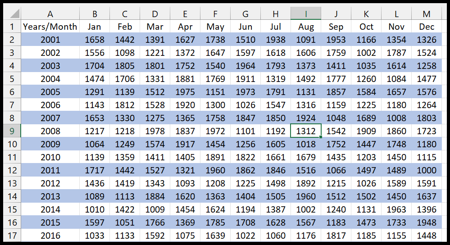Viewport: 450px width, 245px height.
Task: Select the 2016 year cell
Action: pyautogui.click(x=50, y=236)
